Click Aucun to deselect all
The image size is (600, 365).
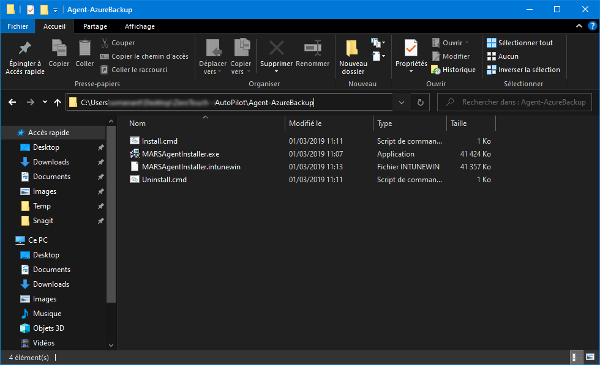tap(503, 56)
